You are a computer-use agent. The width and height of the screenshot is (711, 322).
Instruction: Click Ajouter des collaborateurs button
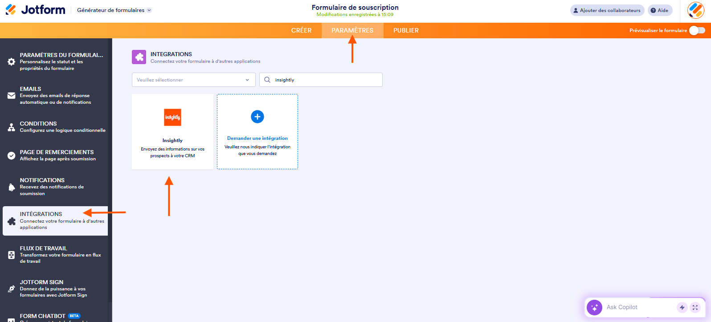(x=607, y=10)
